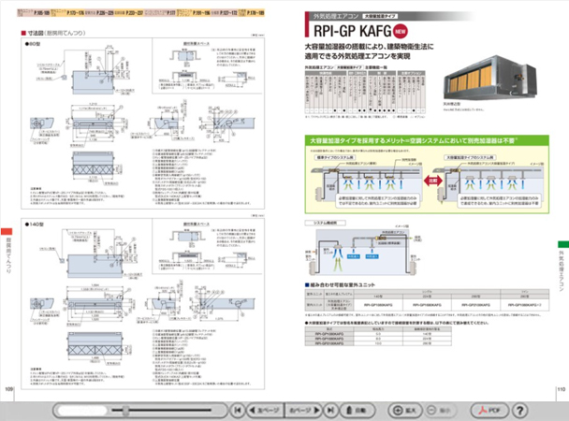Click the RPI-GP KAFG product photo
The width and height of the screenshot is (569, 421).
489,79
